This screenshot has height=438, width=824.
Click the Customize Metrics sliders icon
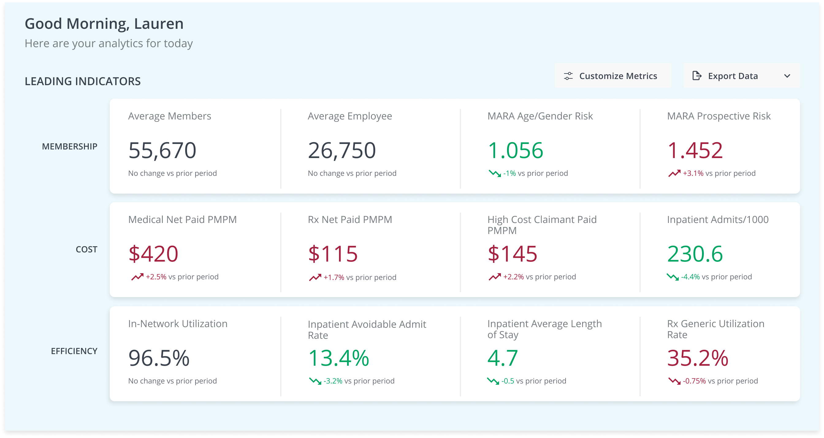tap(568, 76)
